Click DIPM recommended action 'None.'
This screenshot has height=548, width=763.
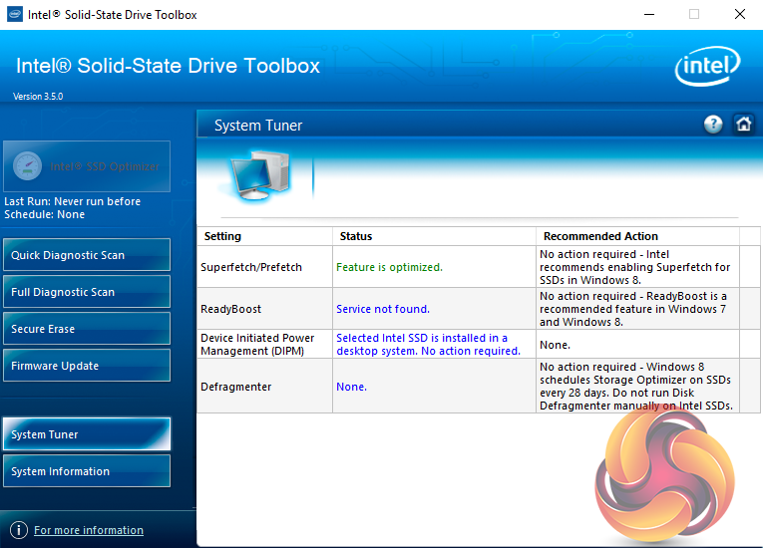[555, 345]
